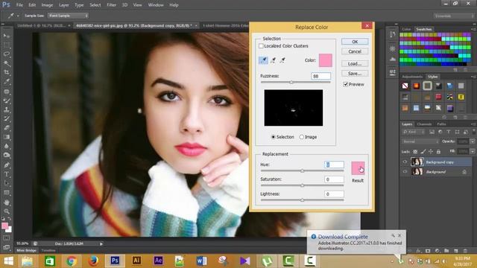Click Lock all icon in Layers panel

click(x=438, y=151)
